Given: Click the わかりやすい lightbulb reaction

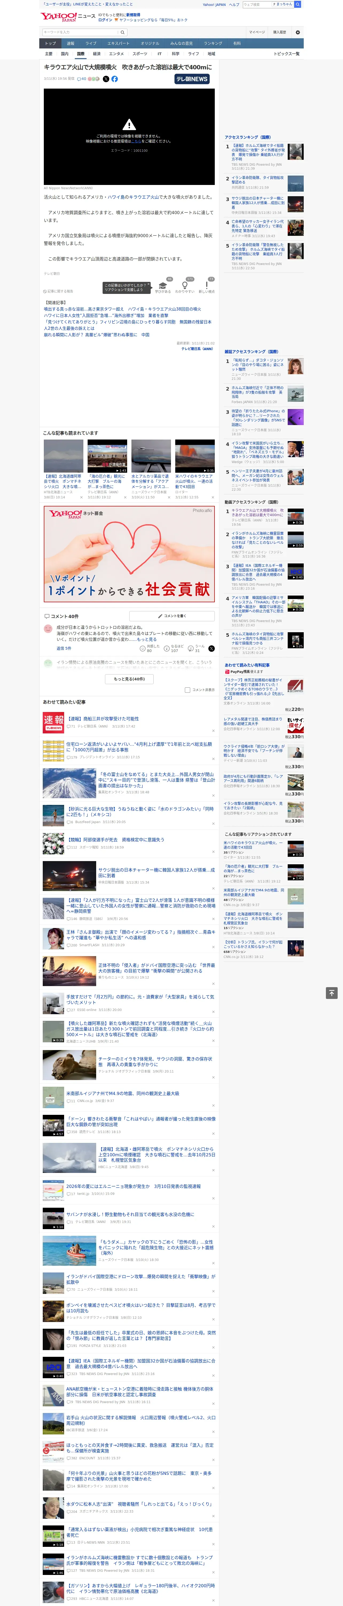Looking at the screenshot, I should click(184, 286).
